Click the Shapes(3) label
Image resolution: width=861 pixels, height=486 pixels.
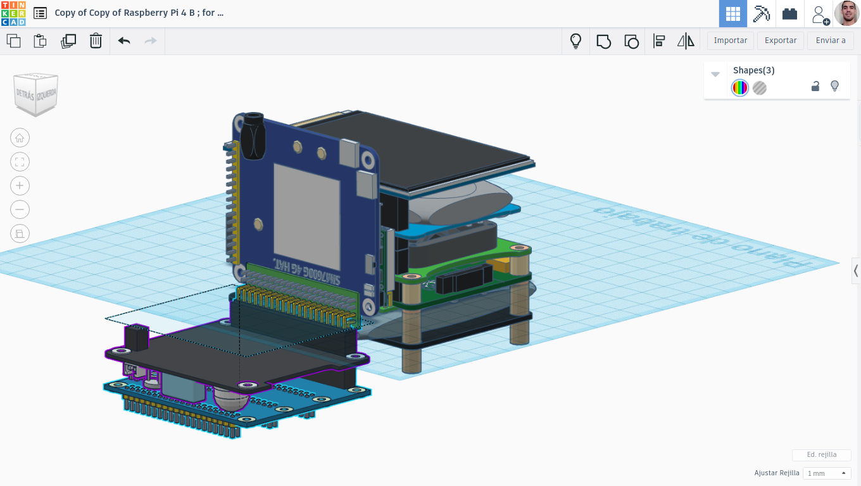[x=753, y=70]
